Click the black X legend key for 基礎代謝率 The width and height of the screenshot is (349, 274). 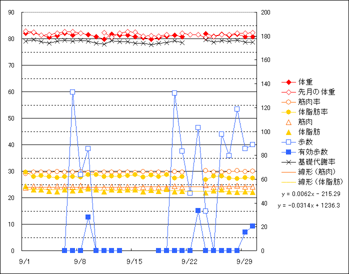[288, 162]
